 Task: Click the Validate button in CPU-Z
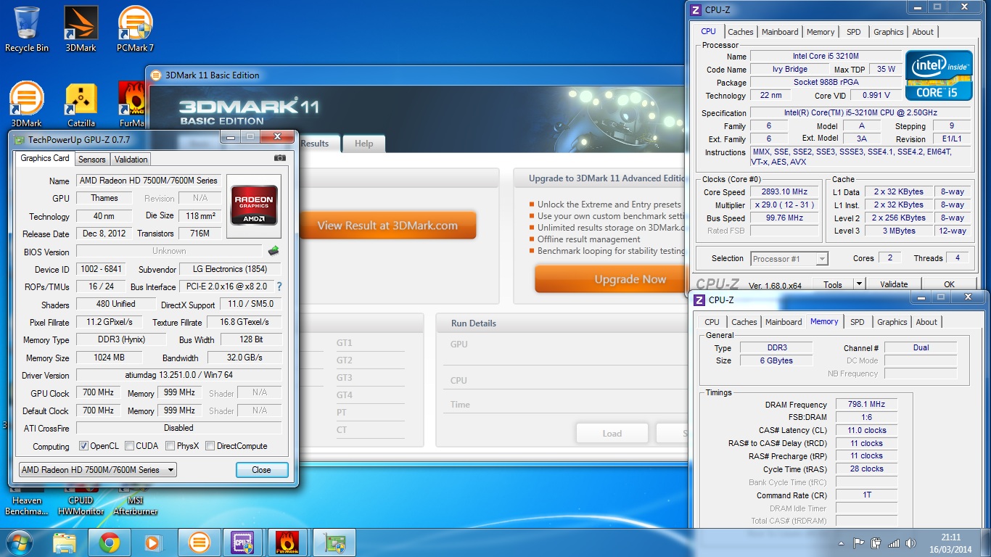pyautogui.click(x=894, y=284)
